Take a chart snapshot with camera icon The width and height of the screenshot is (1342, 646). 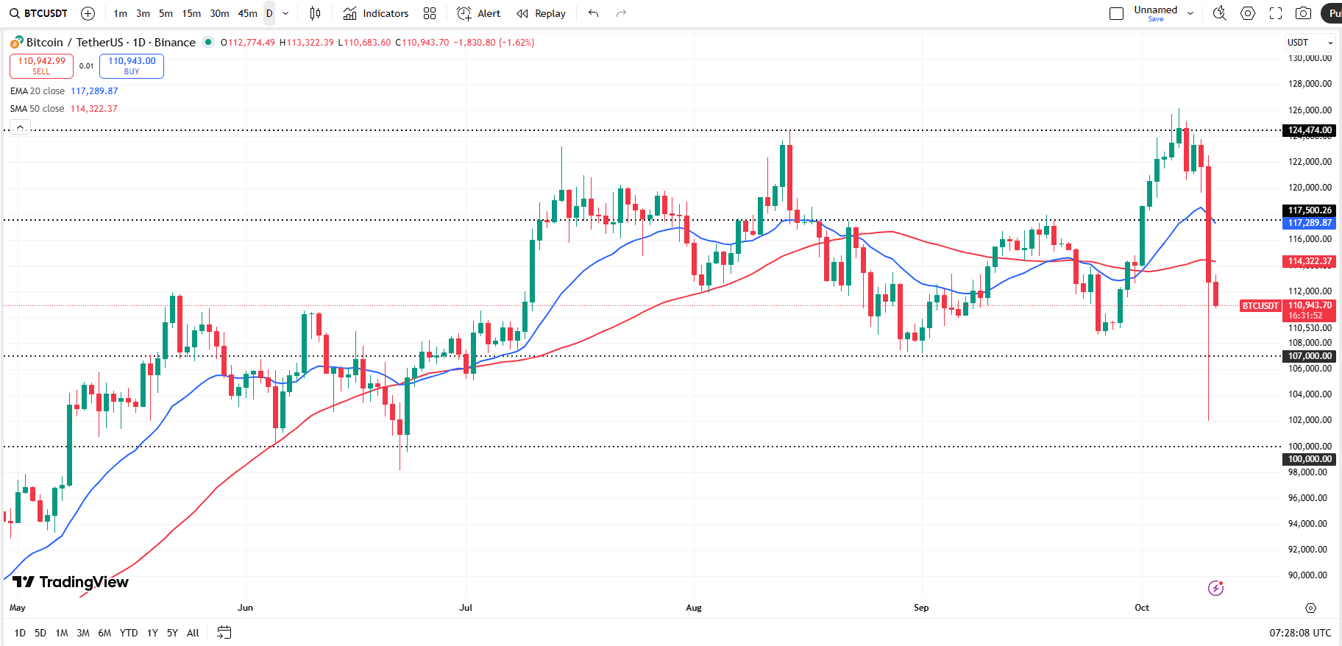pos(1303,13)
